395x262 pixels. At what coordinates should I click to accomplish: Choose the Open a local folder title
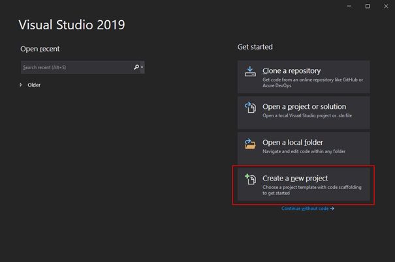[292, 143]
